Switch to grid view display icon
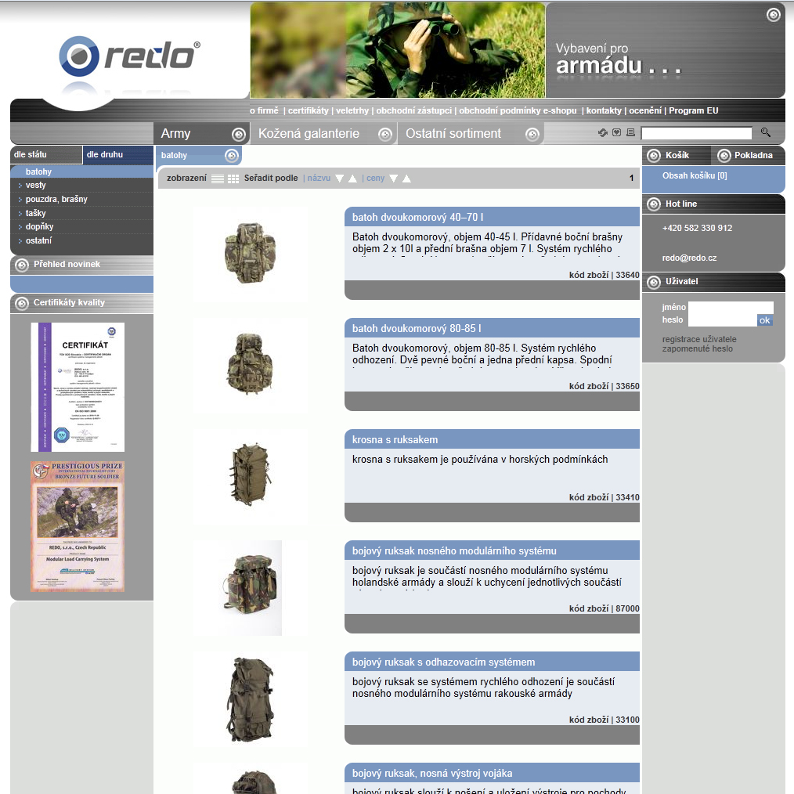The width and height of the screenshot is (794, 794). [233, 179]
